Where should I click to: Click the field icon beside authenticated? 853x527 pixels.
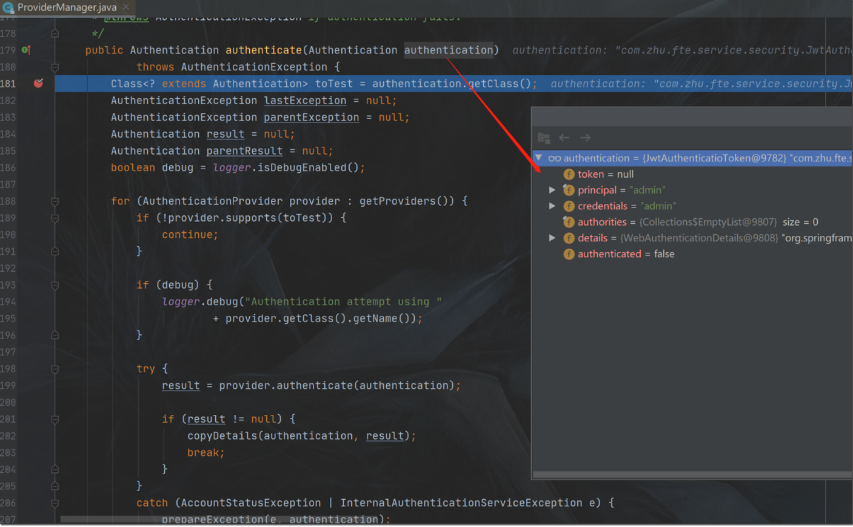[569, 254]
